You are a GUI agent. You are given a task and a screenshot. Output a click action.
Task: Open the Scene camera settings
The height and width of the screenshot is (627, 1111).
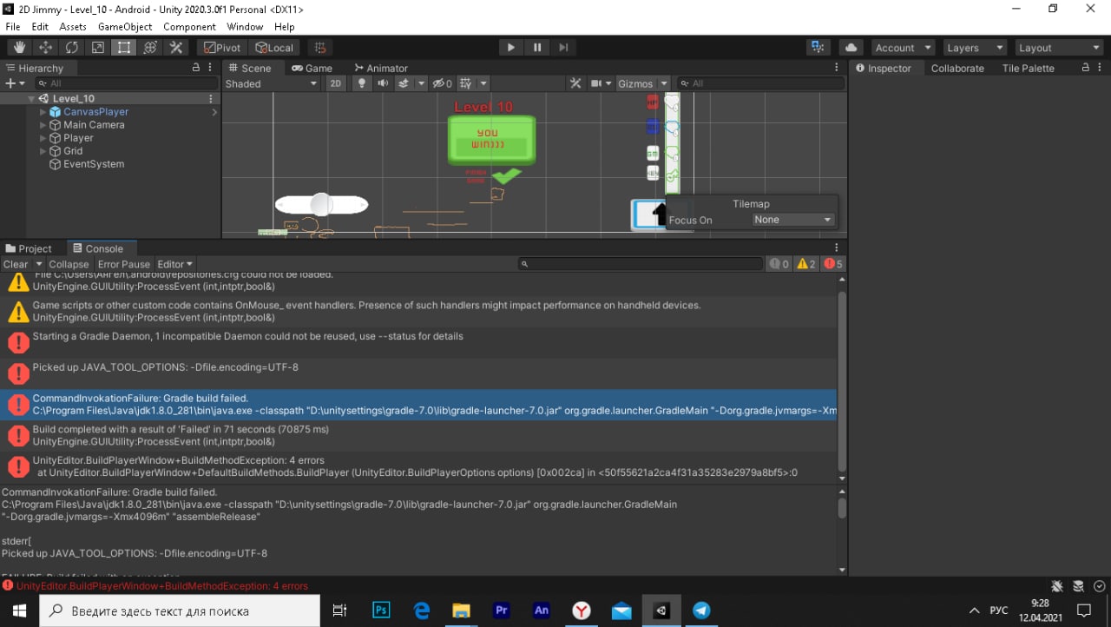pos(601,83)
